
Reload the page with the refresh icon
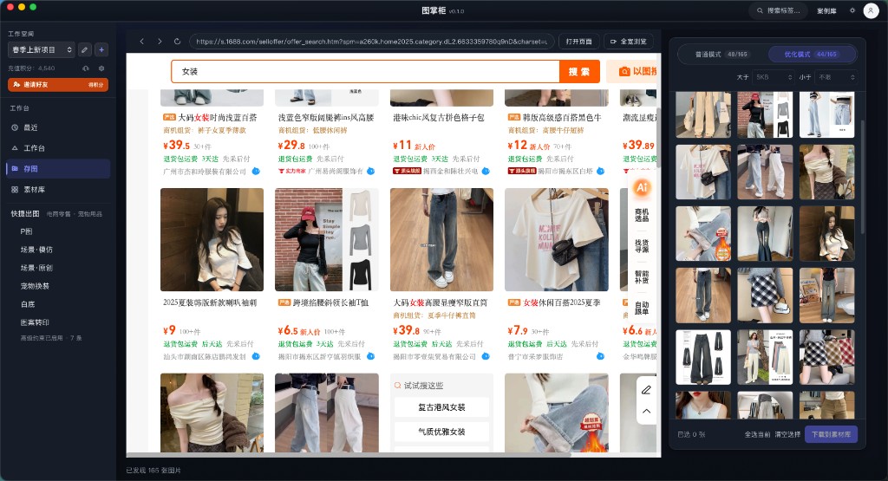pos(177,42)
